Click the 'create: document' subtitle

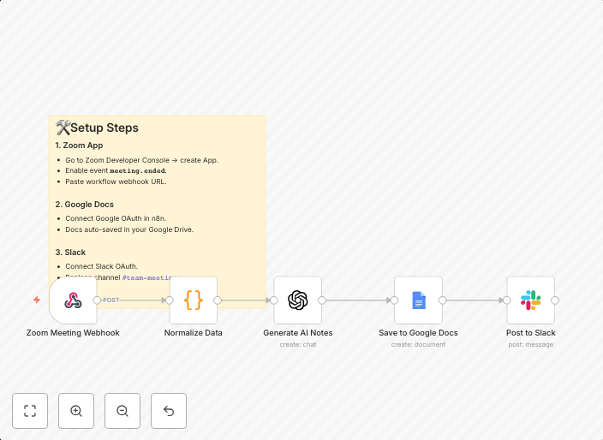pyautogui.click(x=418, y=344)
